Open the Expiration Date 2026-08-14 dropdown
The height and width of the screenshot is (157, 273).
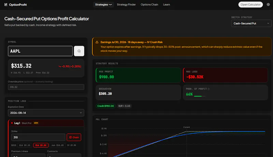(x=46, y=113)
